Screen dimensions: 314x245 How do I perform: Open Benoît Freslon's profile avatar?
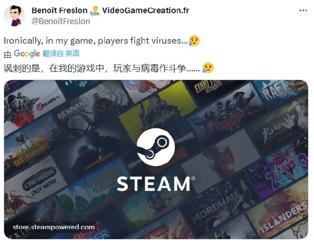coord(14,15)
